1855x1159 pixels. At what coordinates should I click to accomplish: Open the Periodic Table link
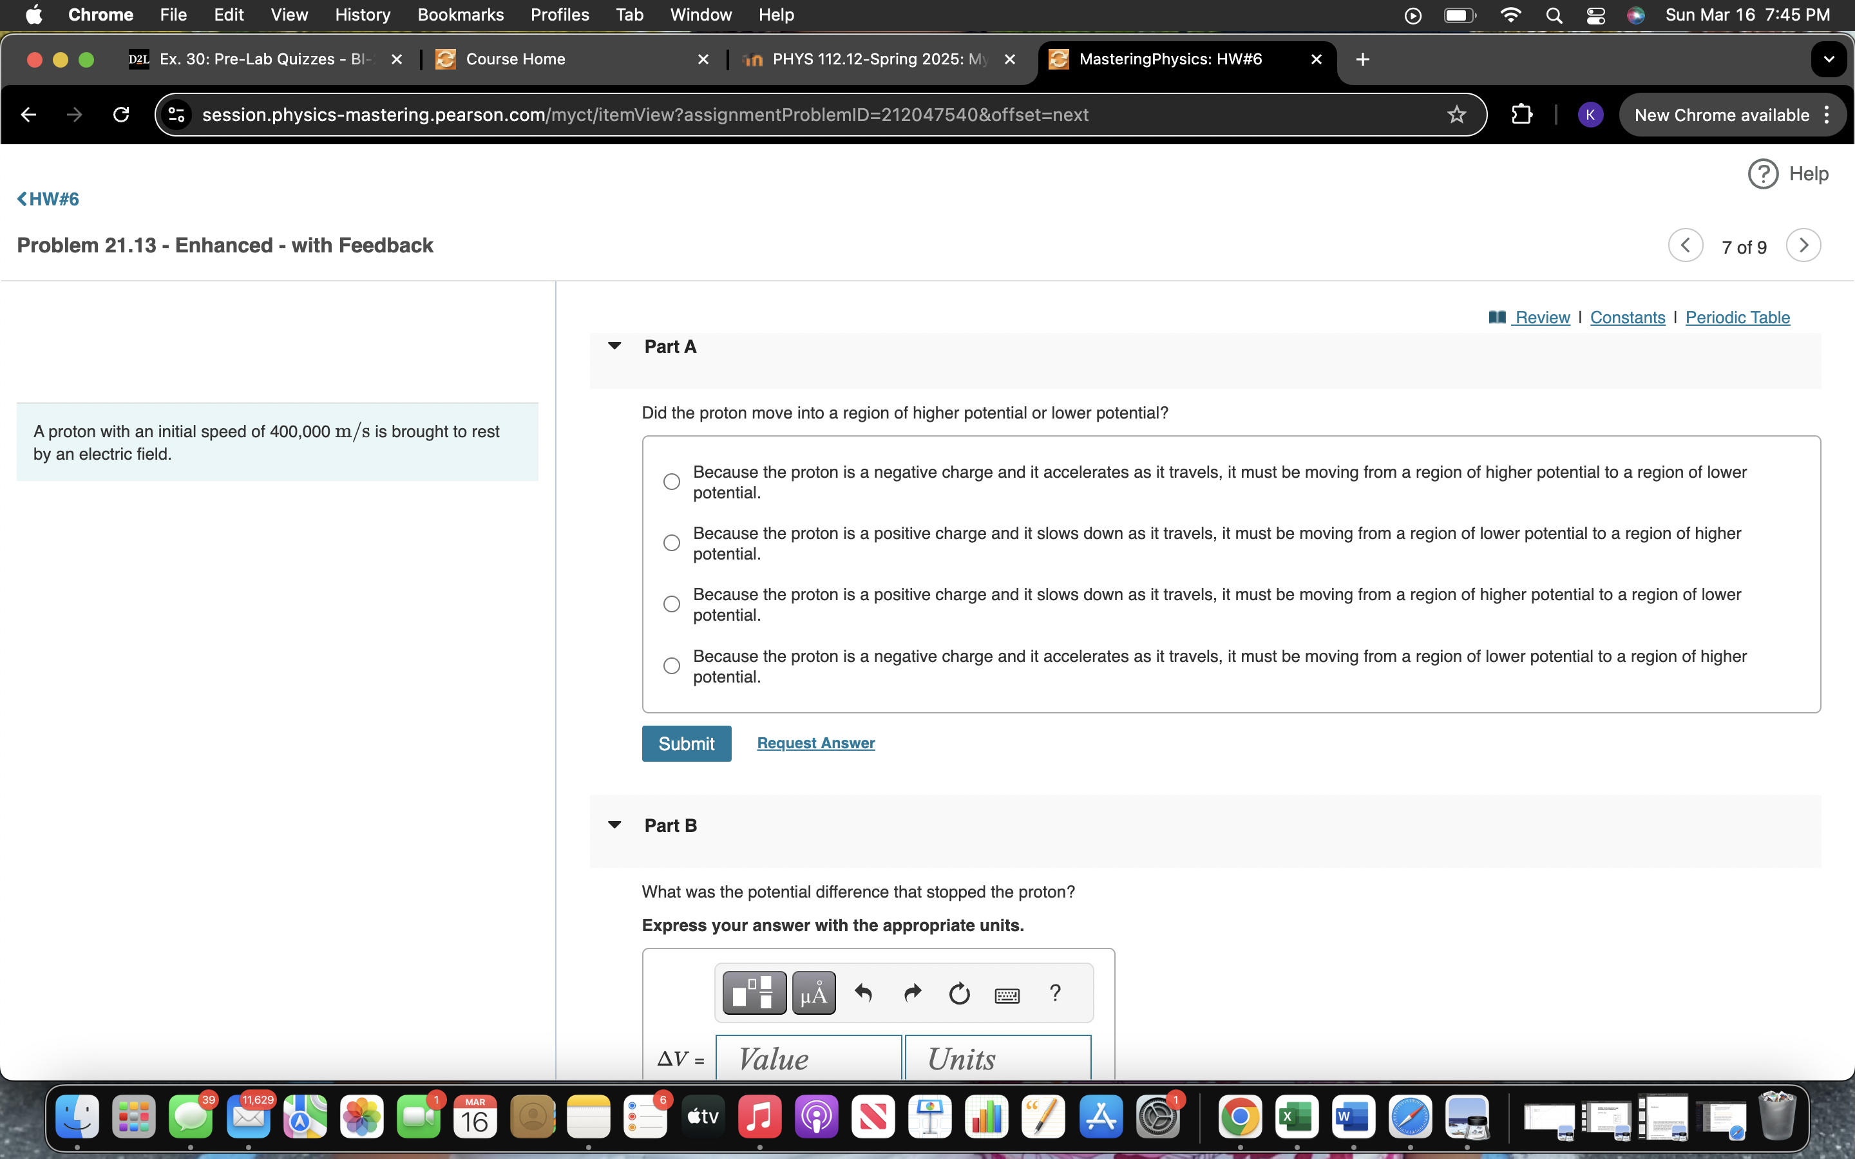tap(1737, 317)
